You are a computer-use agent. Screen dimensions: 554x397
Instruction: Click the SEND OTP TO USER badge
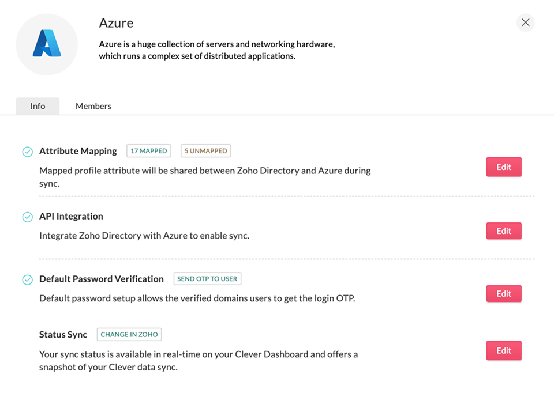[x=207, y=279]
